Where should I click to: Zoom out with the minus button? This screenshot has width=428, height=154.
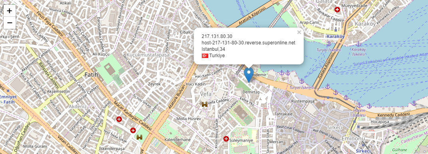coord(10,23)
